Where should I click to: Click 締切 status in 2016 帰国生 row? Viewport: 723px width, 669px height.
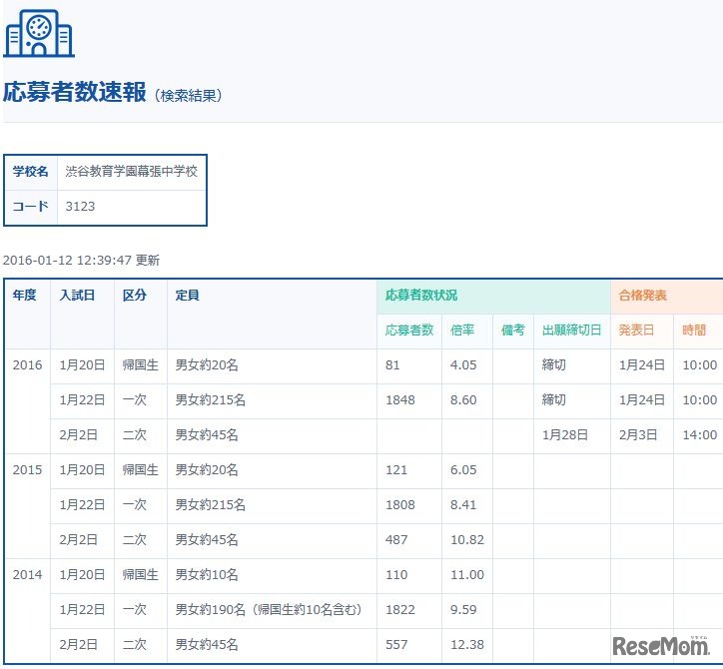coord(554,365)
